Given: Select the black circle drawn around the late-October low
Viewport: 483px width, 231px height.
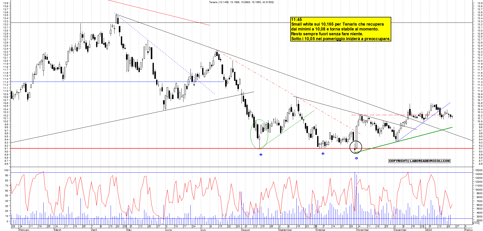Looking at the screenshot, I should pyautogui.click(x=356, y=147).
